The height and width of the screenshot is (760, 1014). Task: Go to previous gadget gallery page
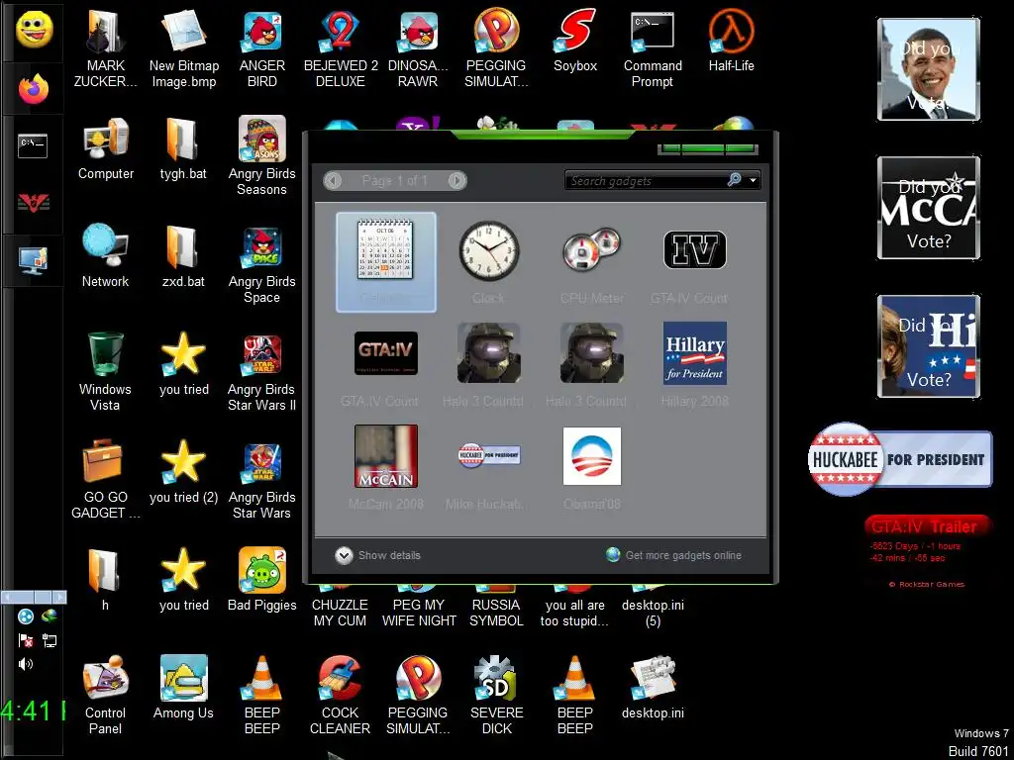[333, 180]
